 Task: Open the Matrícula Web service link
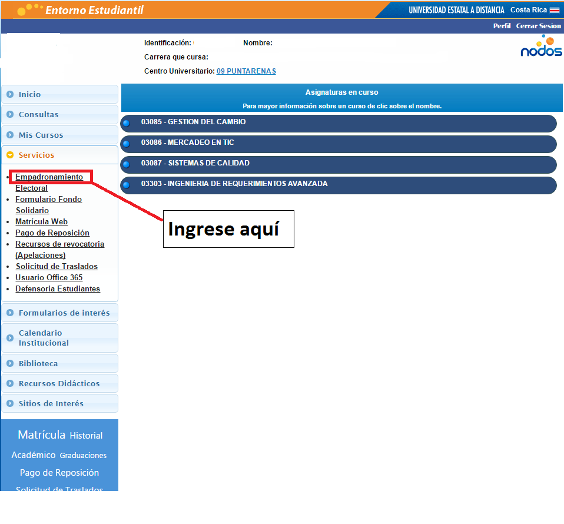pos(41,222)
